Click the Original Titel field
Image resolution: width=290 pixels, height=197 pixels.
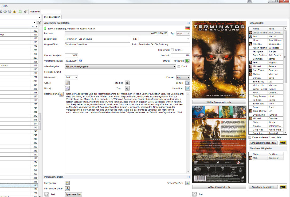97,44
